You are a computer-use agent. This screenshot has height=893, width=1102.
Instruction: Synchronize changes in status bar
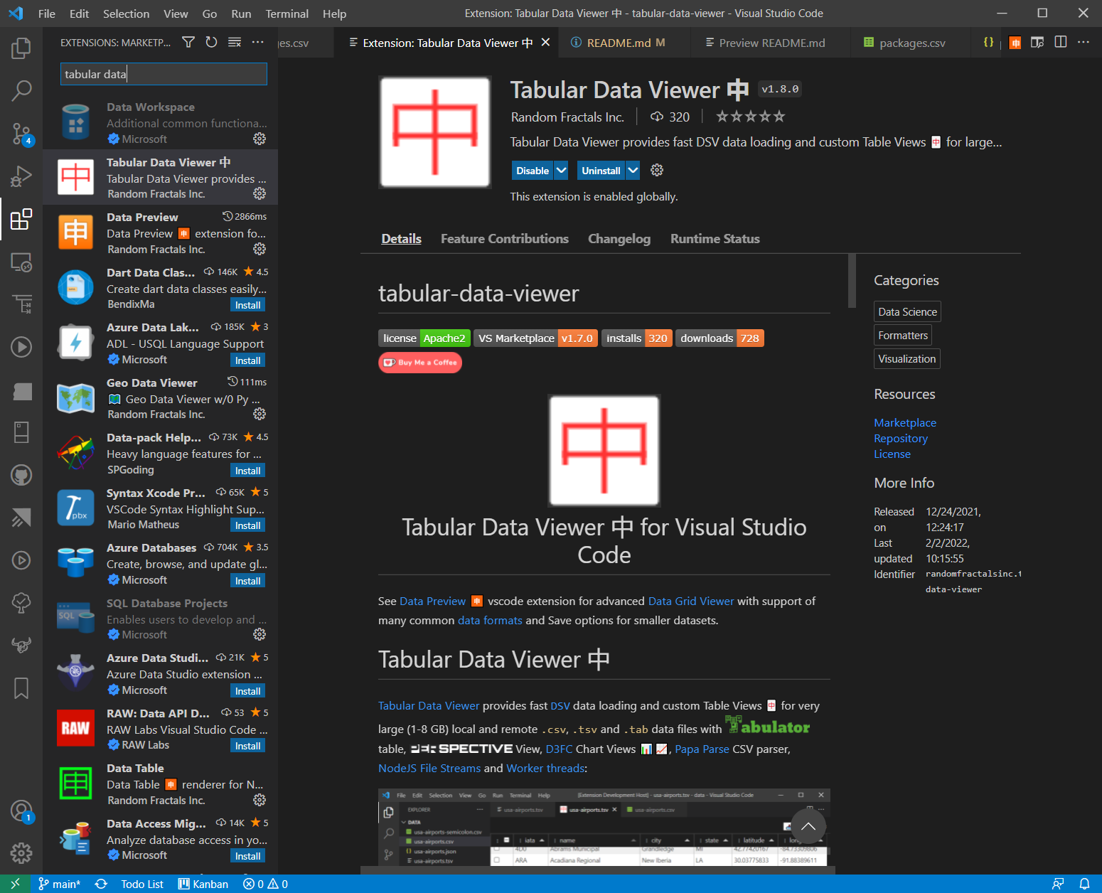coord(101,884)
